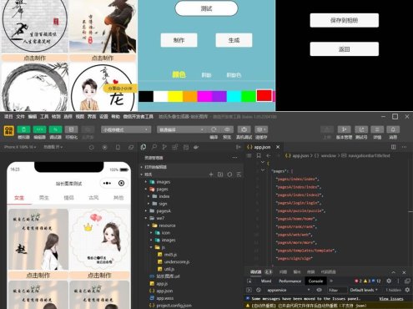Image resolution: width=413 pixels, height=309 pixels.
Task: Open the 设置 menu
Action: 103,117
